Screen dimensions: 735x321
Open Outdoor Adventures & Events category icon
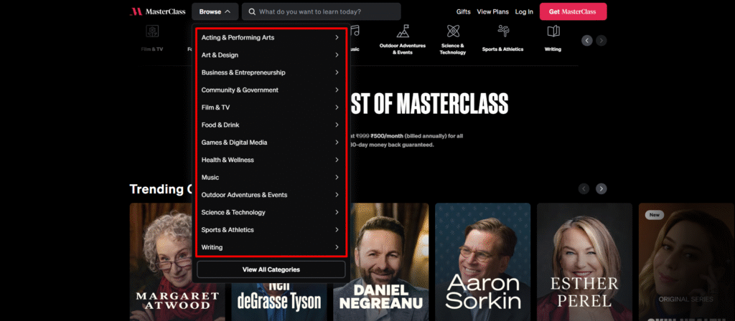(403, 31)
